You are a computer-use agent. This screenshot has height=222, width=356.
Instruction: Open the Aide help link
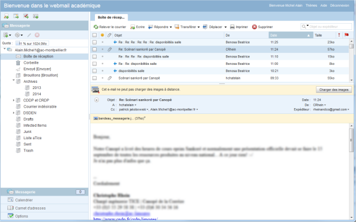324,6
